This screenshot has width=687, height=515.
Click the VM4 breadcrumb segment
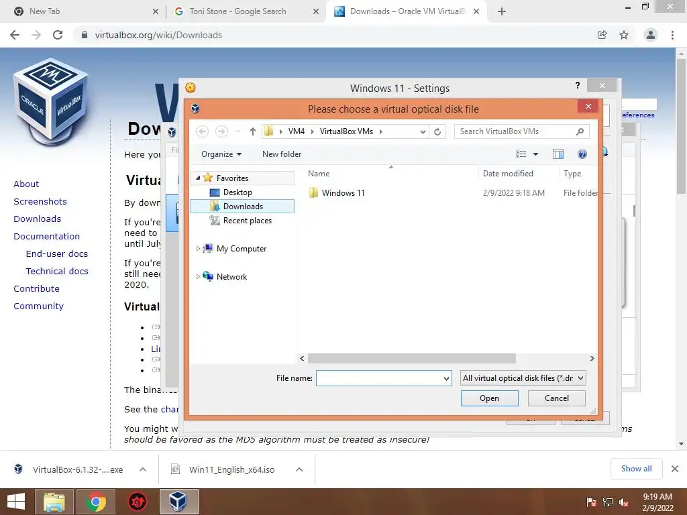click(x=296, y=131)
